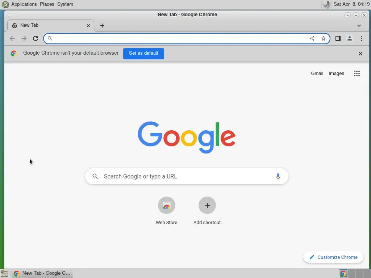The image size is (371, 278).
Task: Click Set as default button
Action: (x=143, y=54)
